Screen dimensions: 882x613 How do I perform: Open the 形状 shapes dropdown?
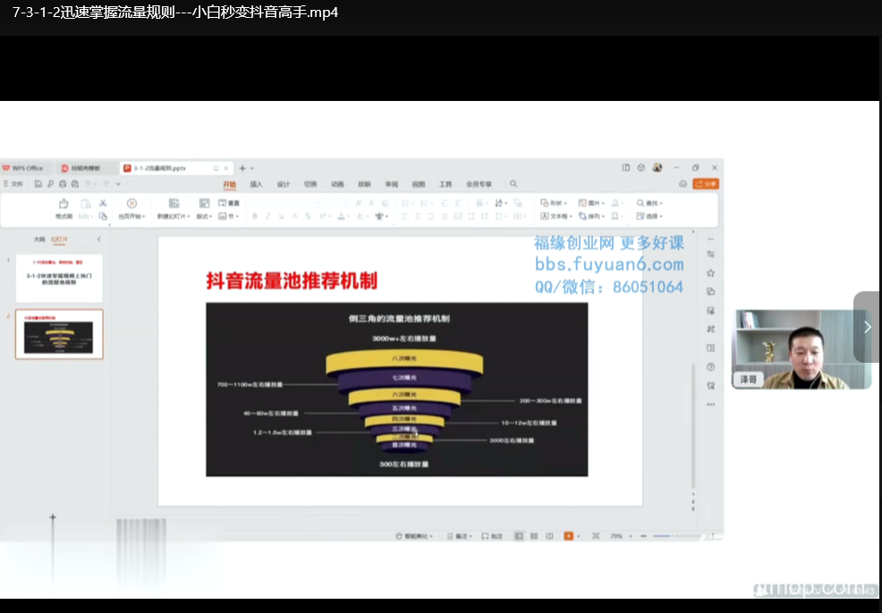point(555,204)
